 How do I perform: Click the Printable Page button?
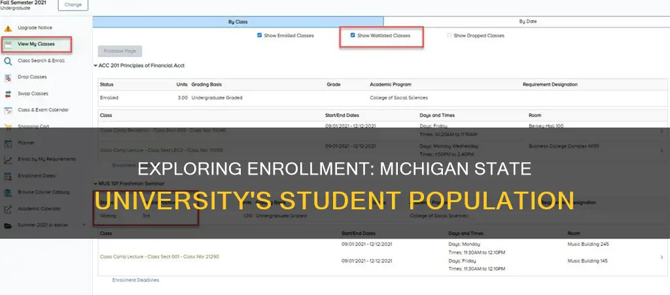(x=120, y=51)
